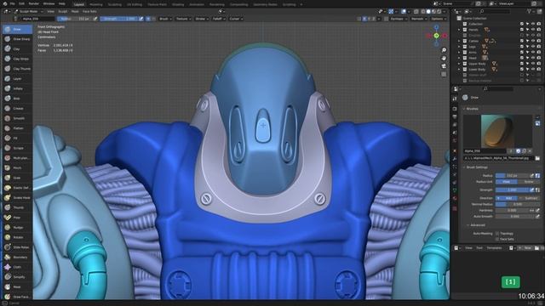The width and height of the screenshot is (545, 306).
Task: Select the Elastic Deform brush
Action: click(17, 188)
